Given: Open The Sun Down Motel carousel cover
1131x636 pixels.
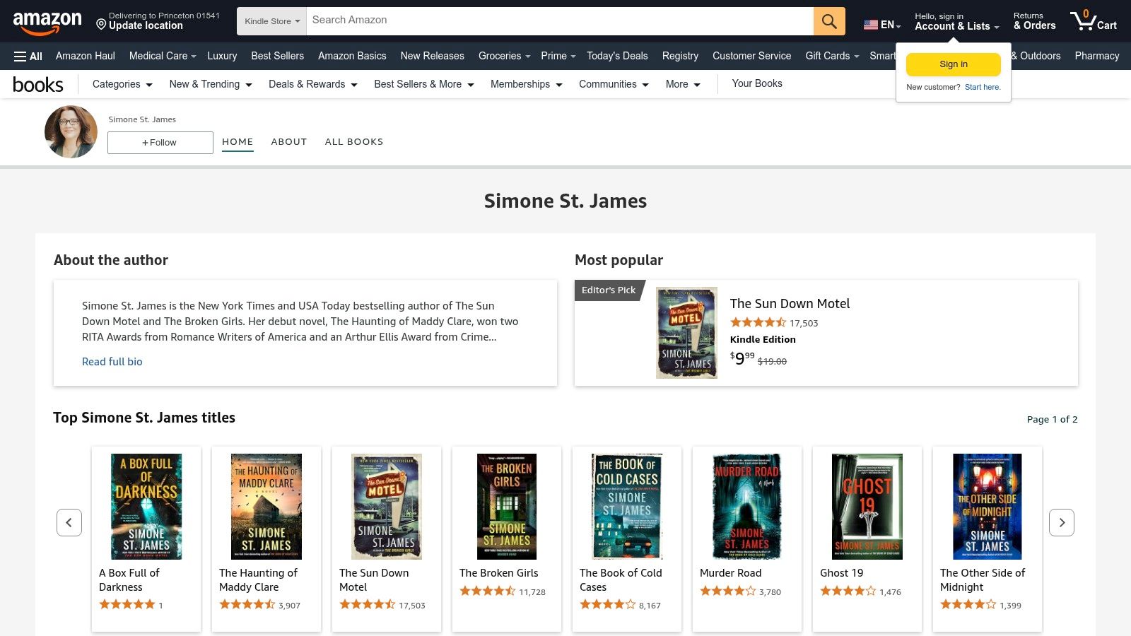Looking at the screenshot, I should click(387, 507).
